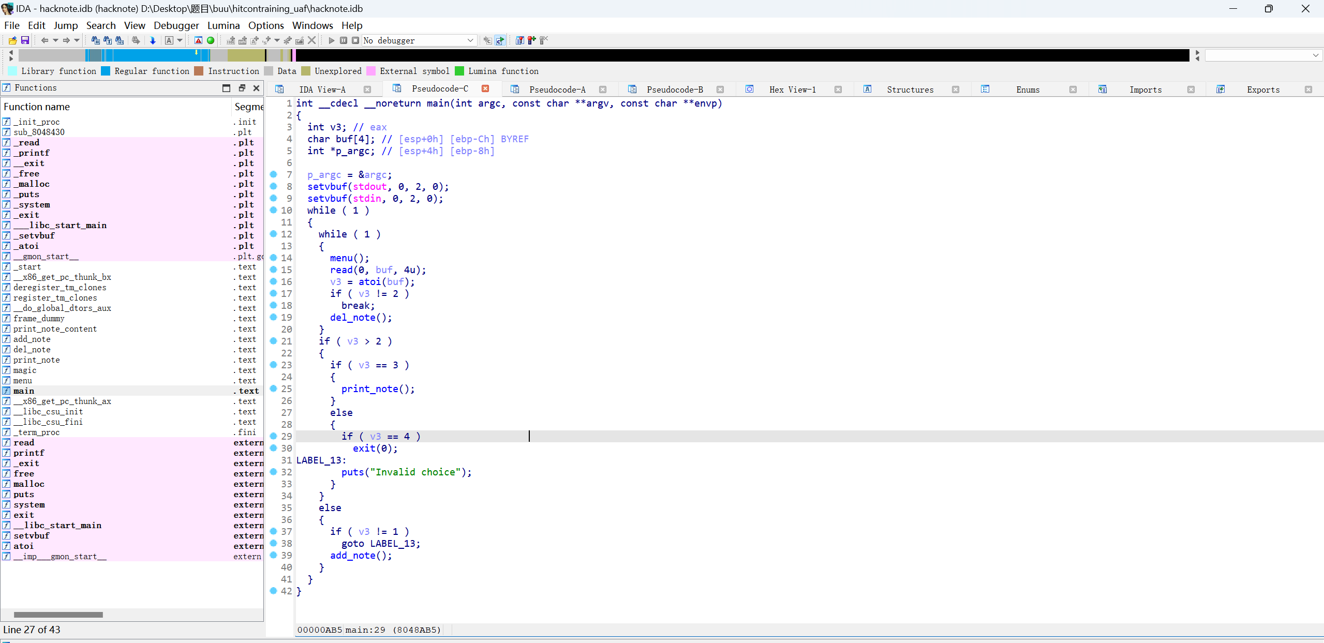Click the binoculars-with-T text search icon

pos(108,40)
